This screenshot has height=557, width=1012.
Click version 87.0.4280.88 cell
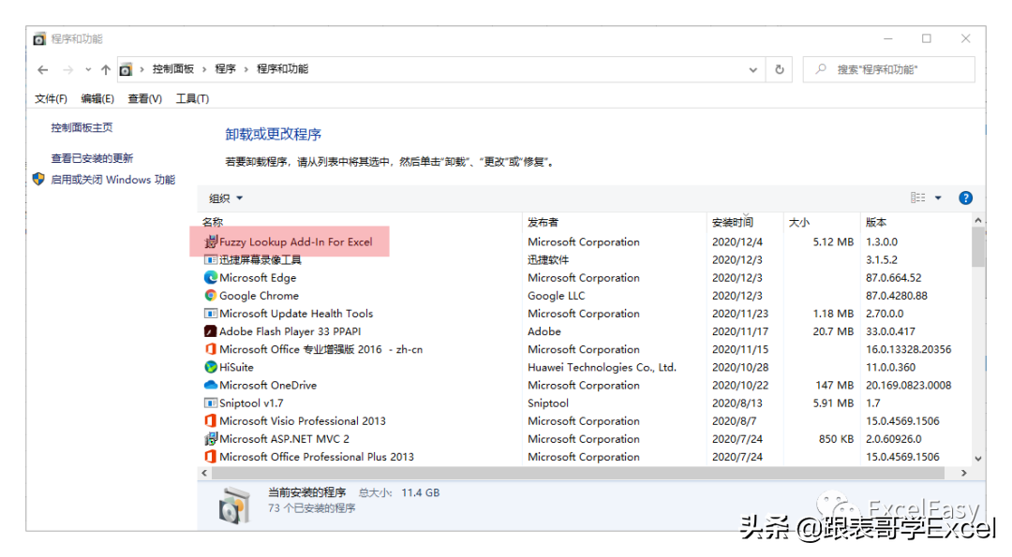896,295
